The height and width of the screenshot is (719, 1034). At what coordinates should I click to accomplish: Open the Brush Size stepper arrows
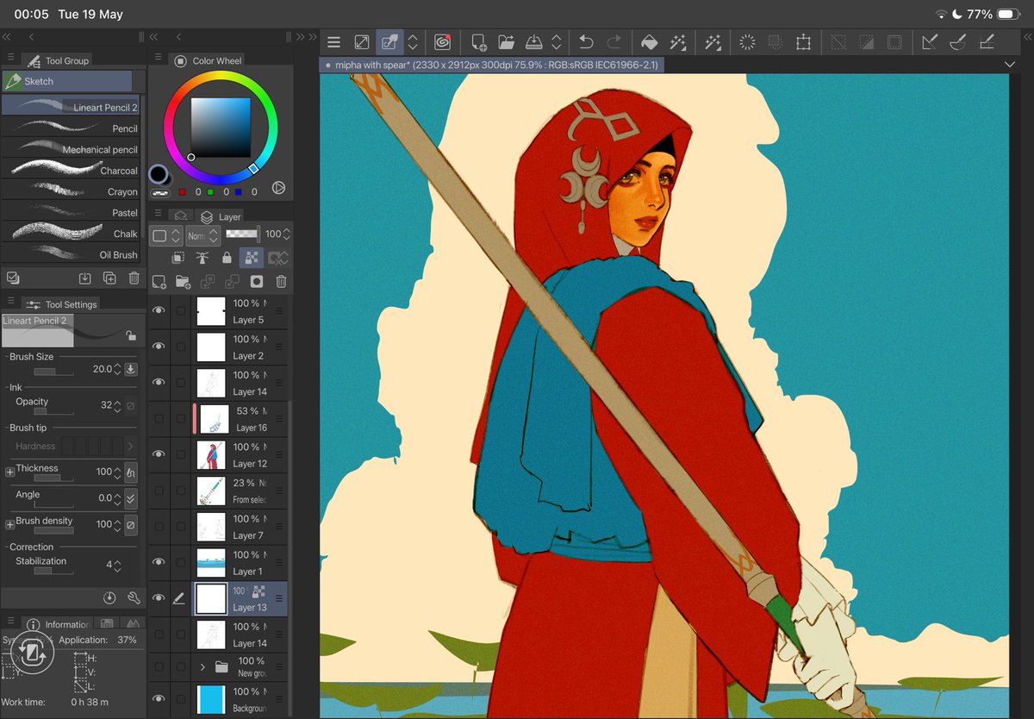[x=117, y=369]
